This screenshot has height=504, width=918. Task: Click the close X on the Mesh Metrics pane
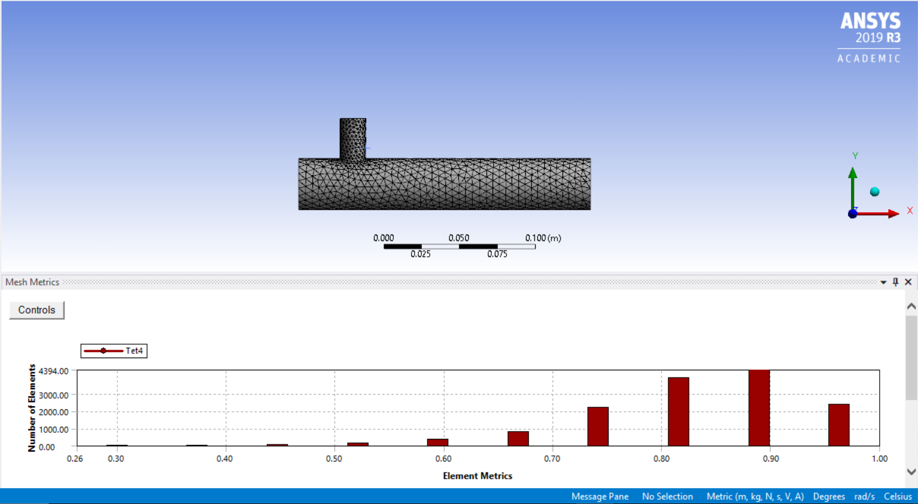coord(907,281)
